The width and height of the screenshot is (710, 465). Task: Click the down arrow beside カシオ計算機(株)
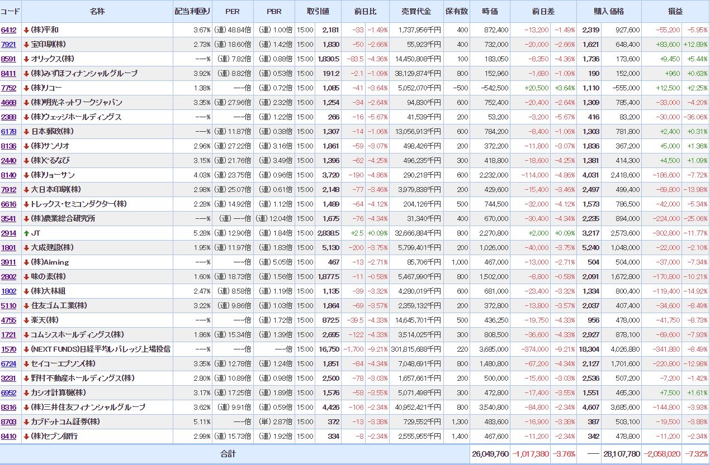pos(26,392)
